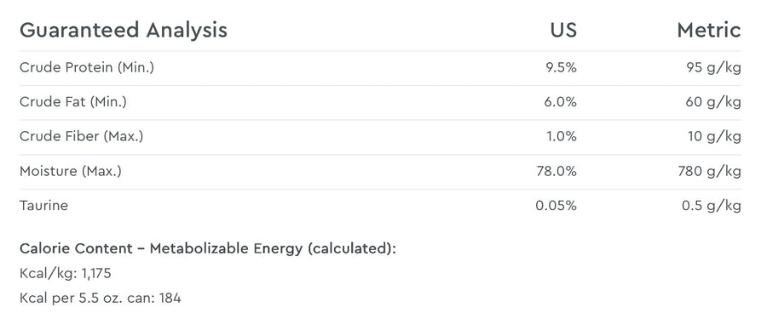
Task: Click the Crude Protein (Min.) row label
Action: coord(87,68)
